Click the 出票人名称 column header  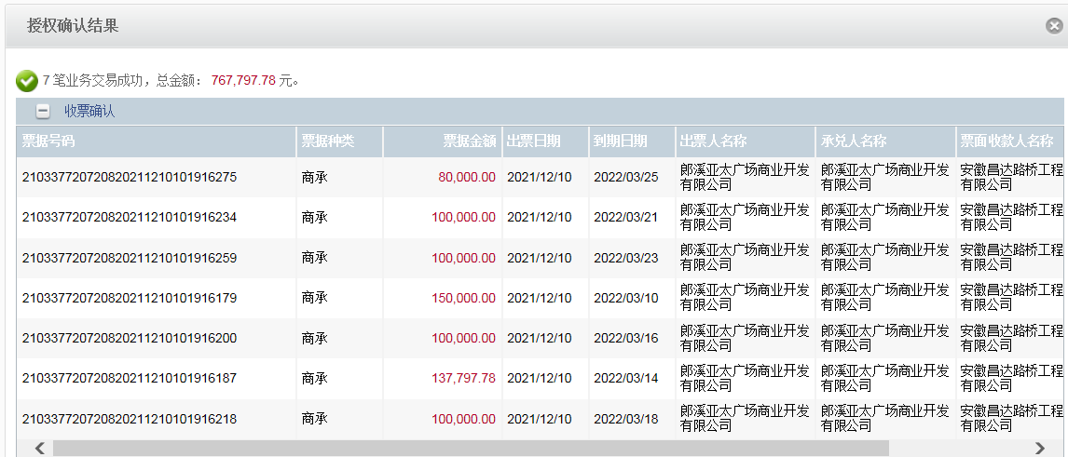[714, 141]
